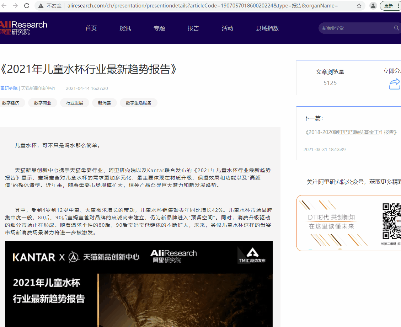The height and width of the screenshot is (327, 401).
Task: Click the 关注阿里研究院公众号 text
Action: coord(354,182)
